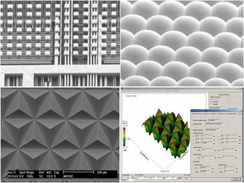Click the Close button in the dialog
244x183 pixels.
236,179
